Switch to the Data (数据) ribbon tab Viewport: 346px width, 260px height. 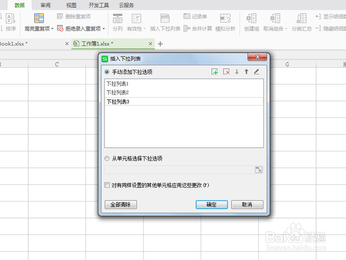tap(19, 5)
